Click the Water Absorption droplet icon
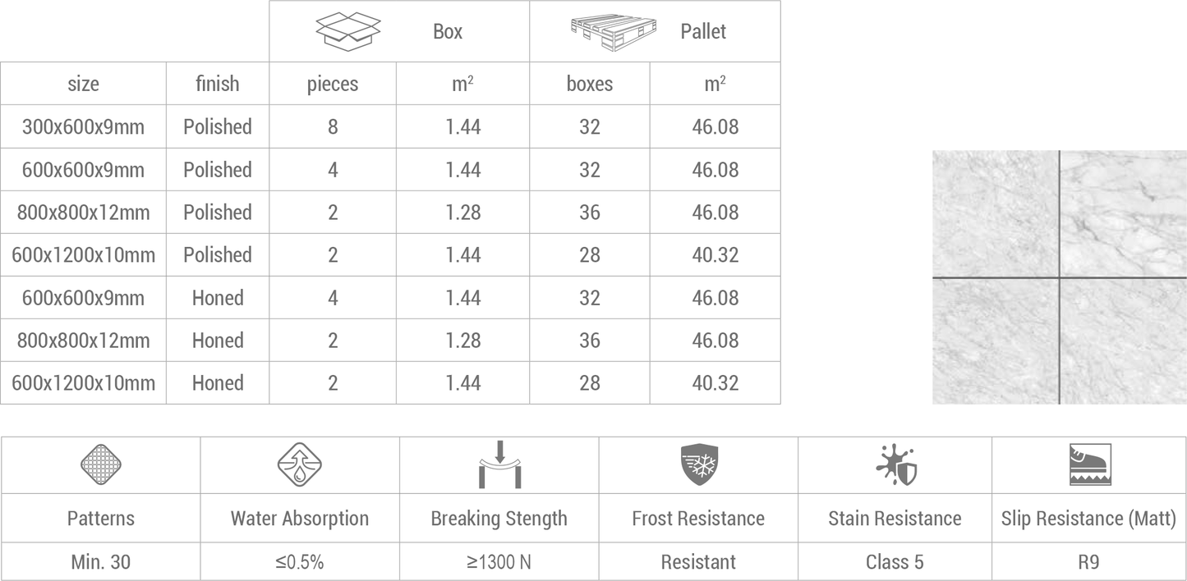The height and width of the screenshot is (581, 1187). 300,464
